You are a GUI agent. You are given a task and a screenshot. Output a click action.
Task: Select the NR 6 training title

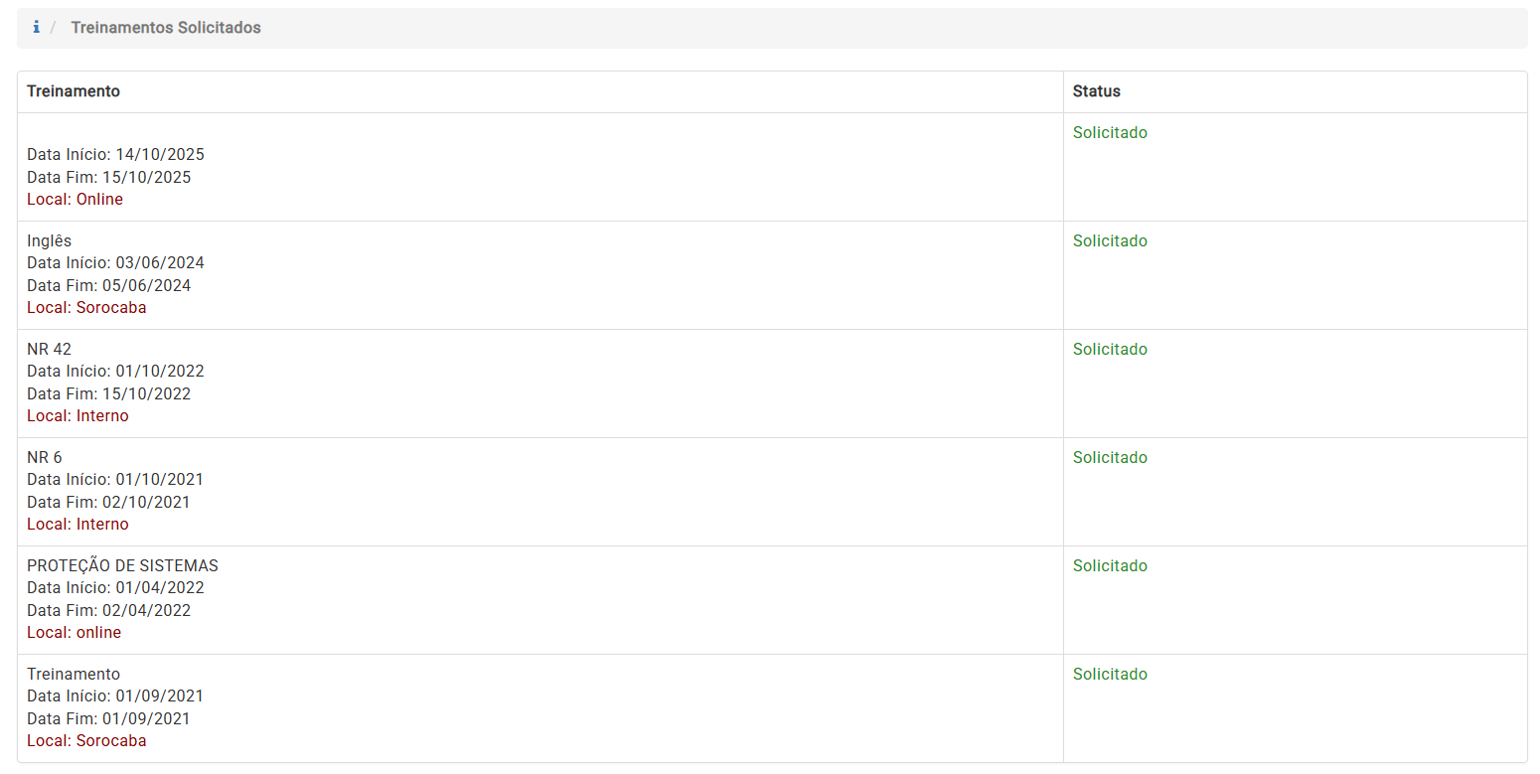click(45, 458)
